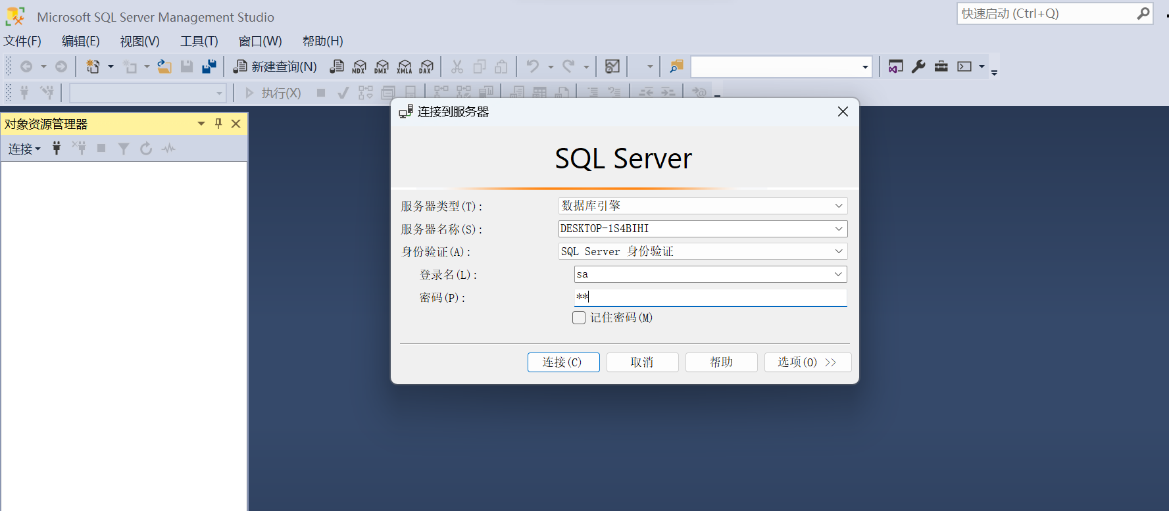Screen dimensions: 1169x511
Task: Click the 帮助 help button in dialog
Action: 721,362
